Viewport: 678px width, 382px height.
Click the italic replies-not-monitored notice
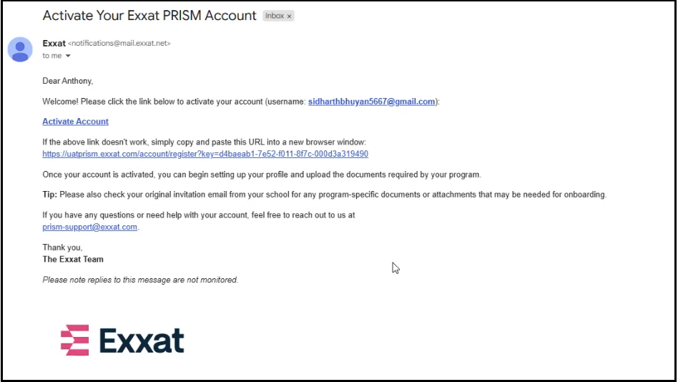140,280
